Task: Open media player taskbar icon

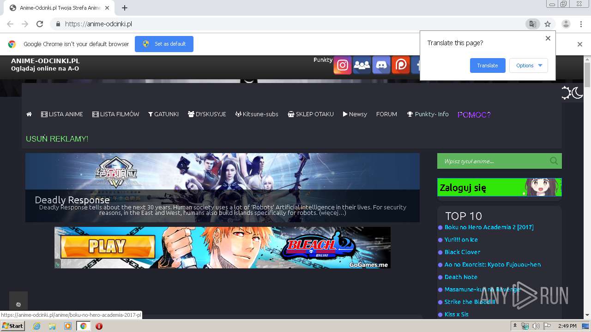Action: click(68, 326)
